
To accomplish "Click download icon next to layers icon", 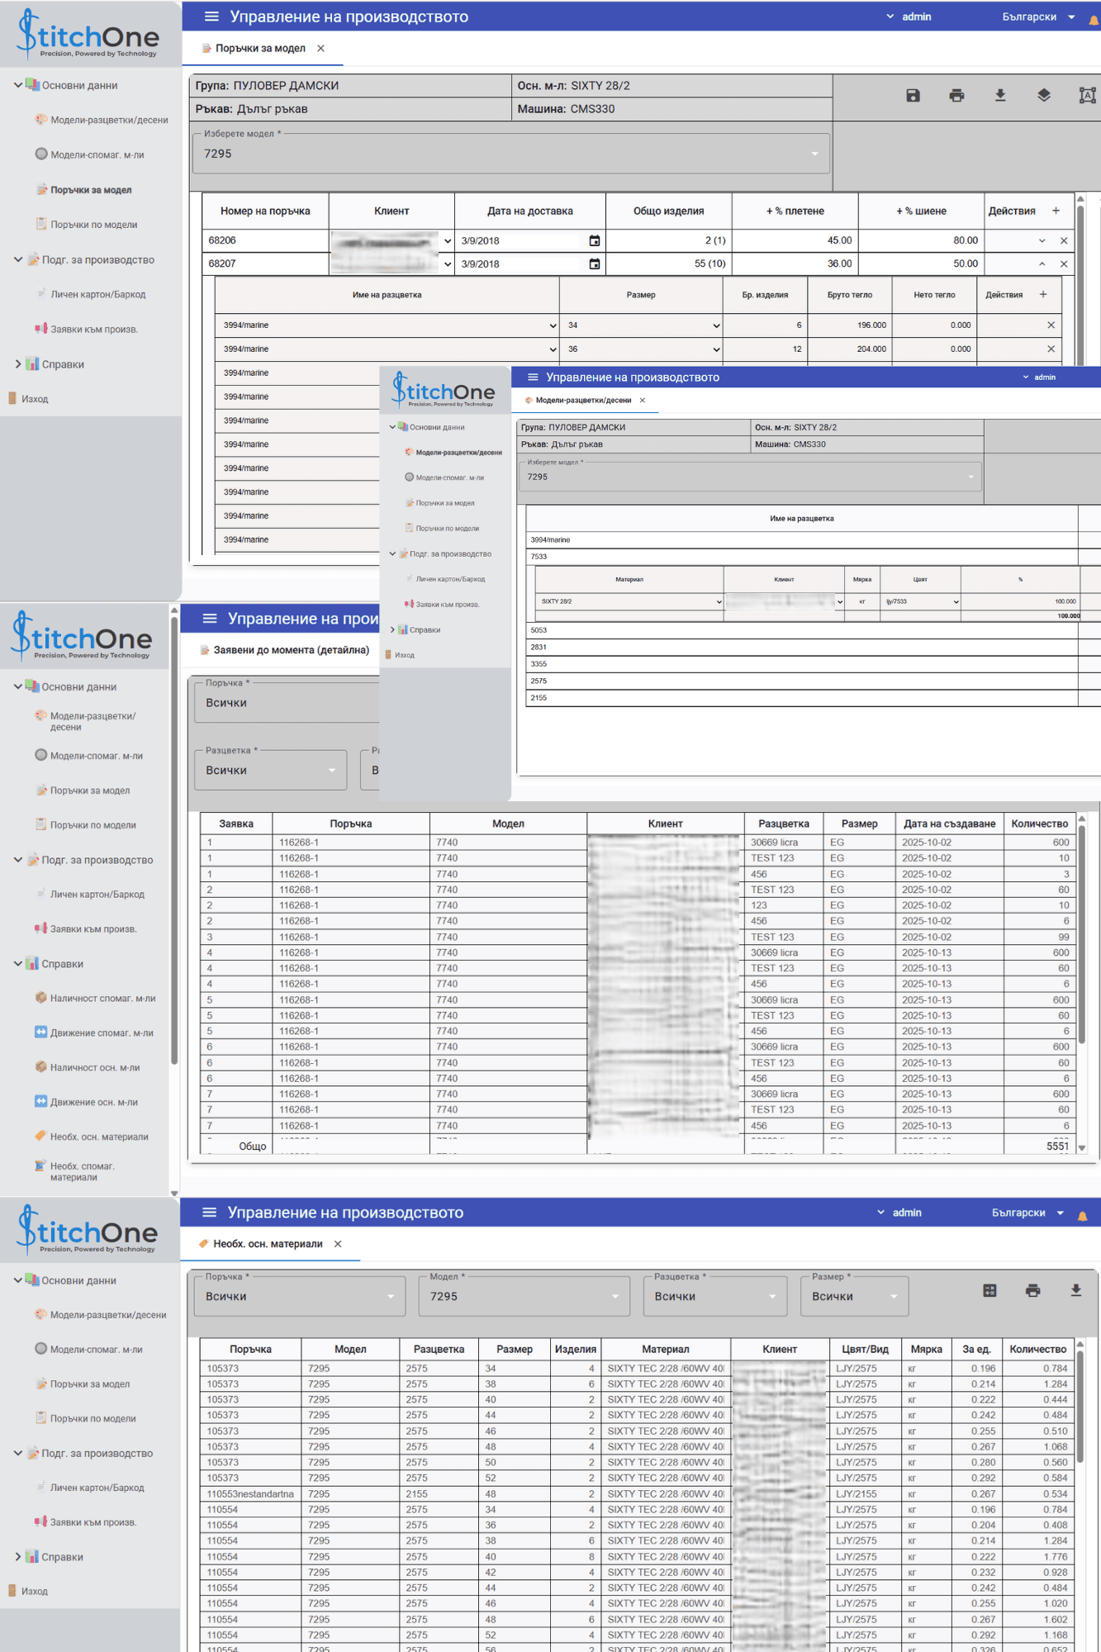I will (1000, 96).
